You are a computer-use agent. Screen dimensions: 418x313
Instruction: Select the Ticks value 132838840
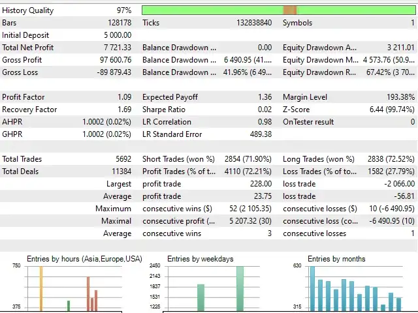254,23
